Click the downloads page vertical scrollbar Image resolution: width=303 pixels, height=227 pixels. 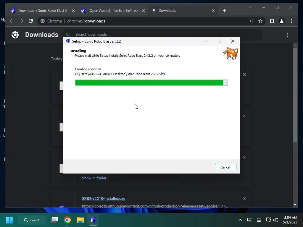coord(295,95)
